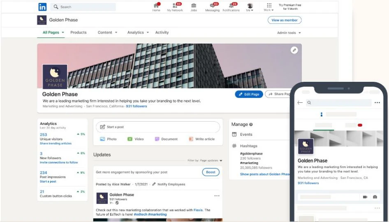Click Golden Phase logo in header

click(42, 20)
